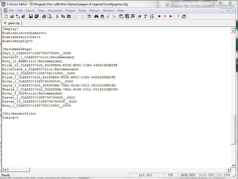The width and height of the screenshot is (238, 179).
Task: Start macro recording with red circle
Action: (x=159, y=16)
